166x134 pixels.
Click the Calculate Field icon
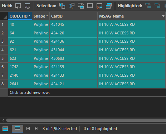pyautogui.click(x=27, y=6)
